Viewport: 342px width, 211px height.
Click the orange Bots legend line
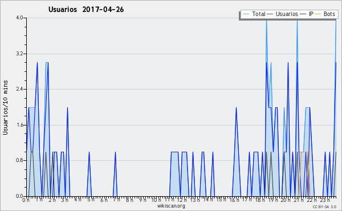[318, 14]
